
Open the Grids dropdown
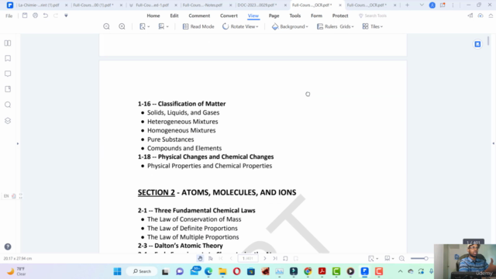coord(346,26)
